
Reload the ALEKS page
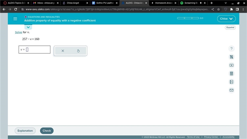click(x=15, y=9)
